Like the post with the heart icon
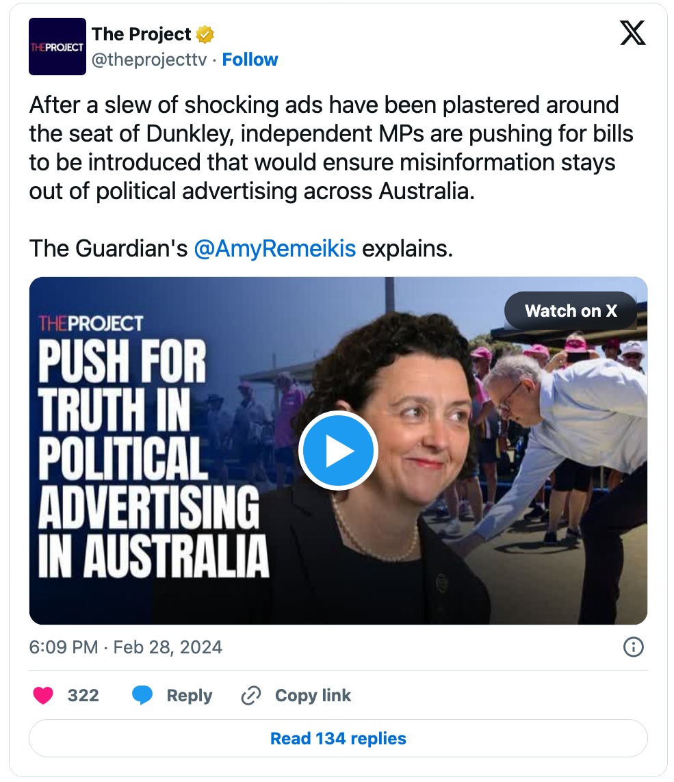Screen dimensions: 674x782 pyautogui.click(x=44, y=696)
